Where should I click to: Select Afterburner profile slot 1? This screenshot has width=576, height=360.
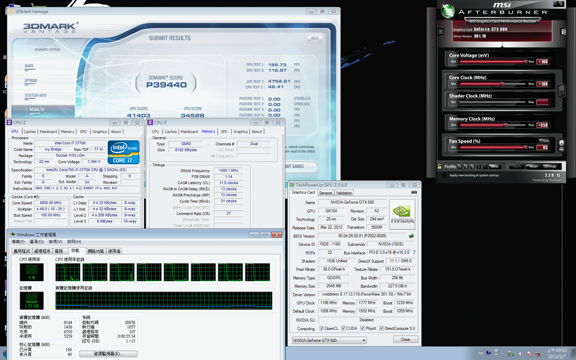coord(460,167)
